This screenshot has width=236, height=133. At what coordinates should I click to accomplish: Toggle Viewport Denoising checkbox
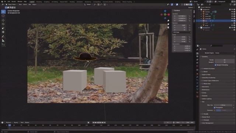click(215, 65)
